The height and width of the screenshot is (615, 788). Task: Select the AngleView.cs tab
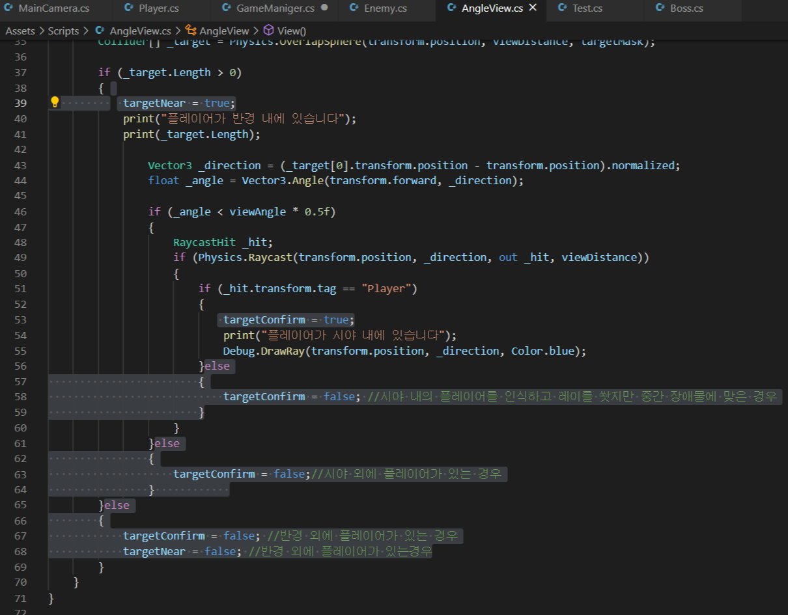click(492, 8)
